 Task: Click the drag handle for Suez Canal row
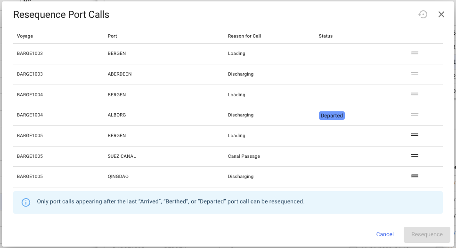point(415,155)
